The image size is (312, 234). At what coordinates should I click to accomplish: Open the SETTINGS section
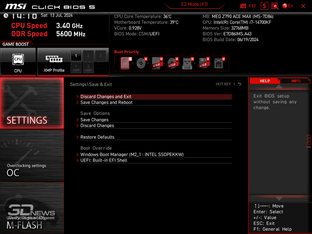tap(32, 103)
